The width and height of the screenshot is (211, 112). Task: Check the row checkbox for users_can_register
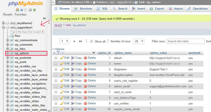point(56,81)
